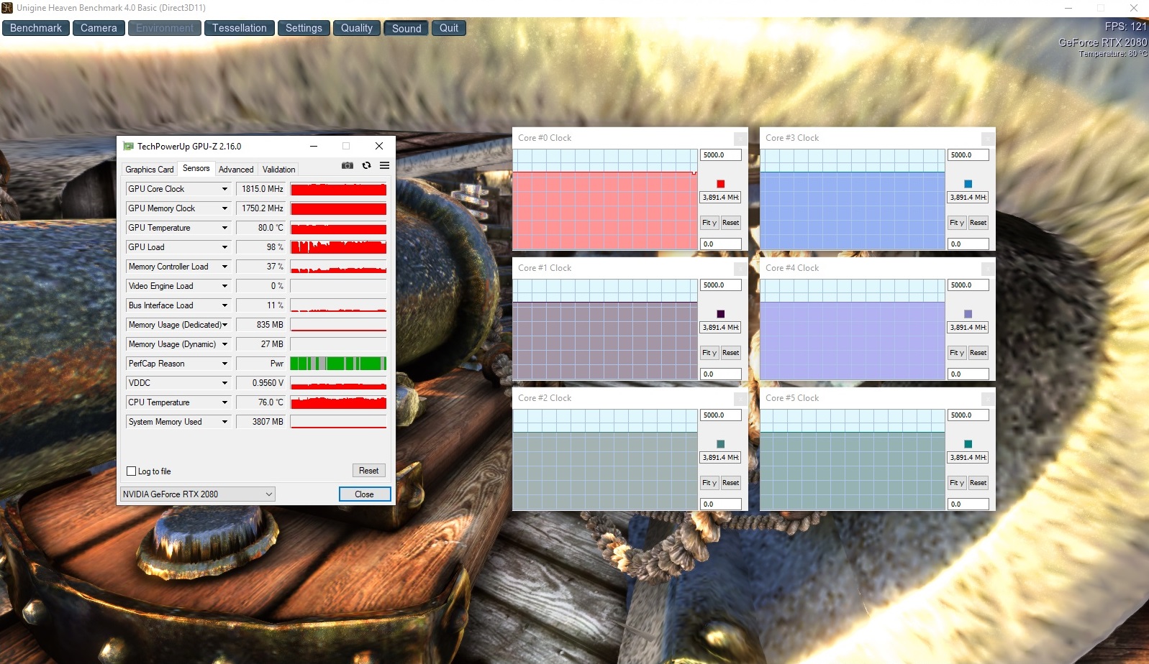1149x664 pixels.
Task: Close the Core #2 Clock graph panel
Action: (x=740, y=399)
